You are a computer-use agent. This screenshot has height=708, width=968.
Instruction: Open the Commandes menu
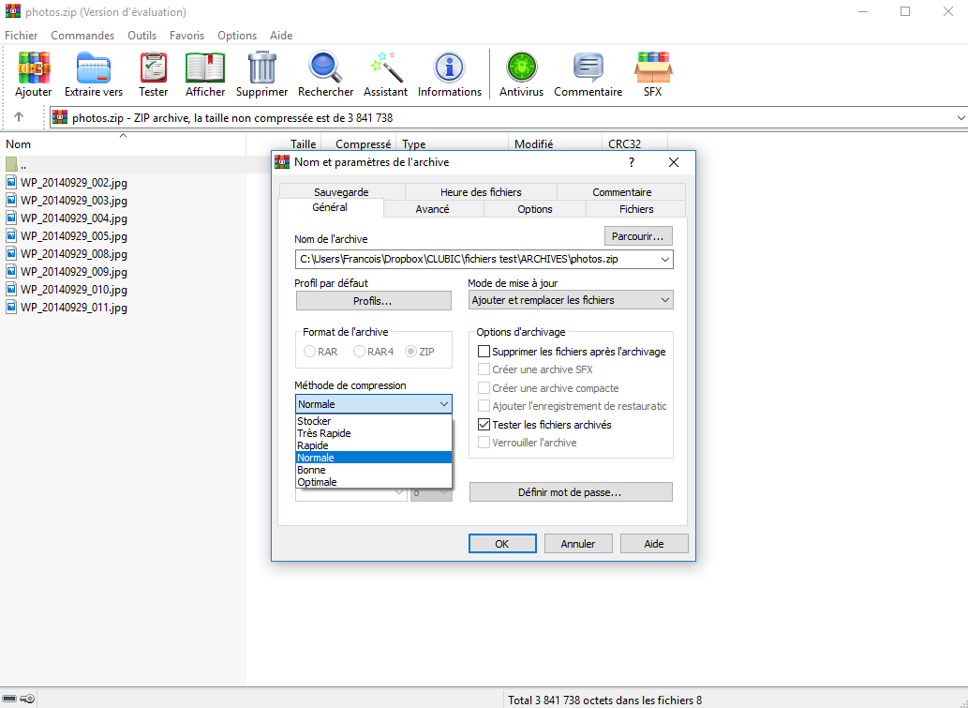tap(82, 36)
